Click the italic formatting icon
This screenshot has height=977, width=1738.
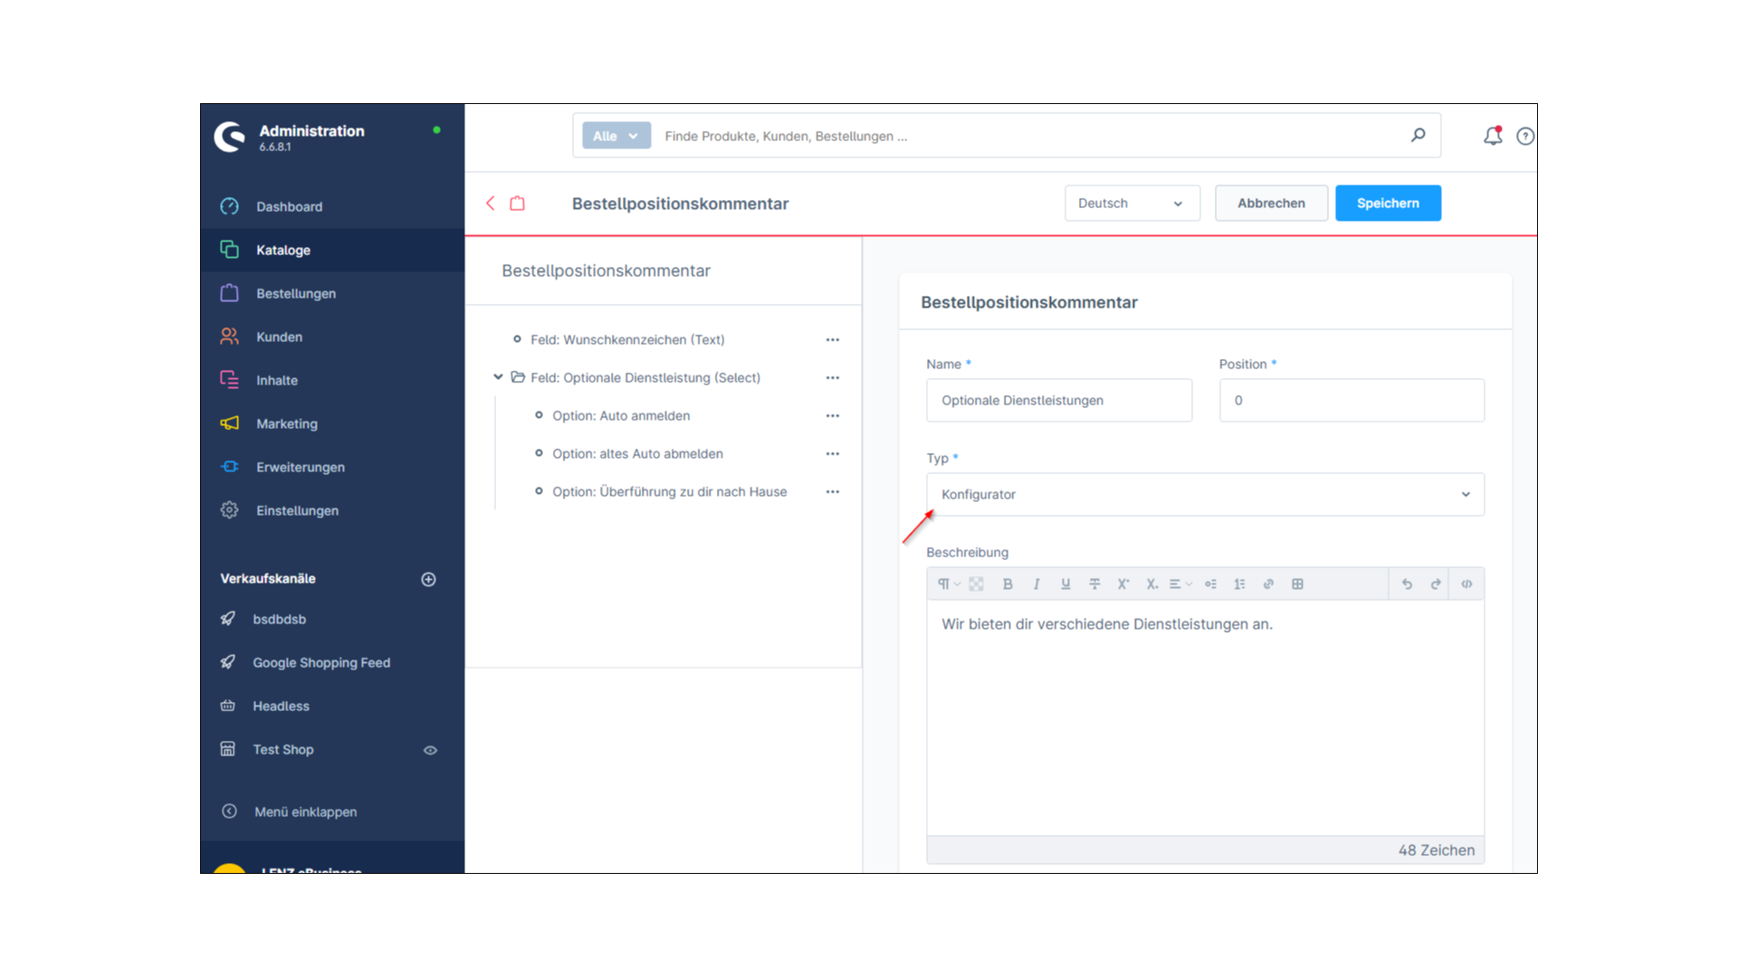tap(1036, 583)
